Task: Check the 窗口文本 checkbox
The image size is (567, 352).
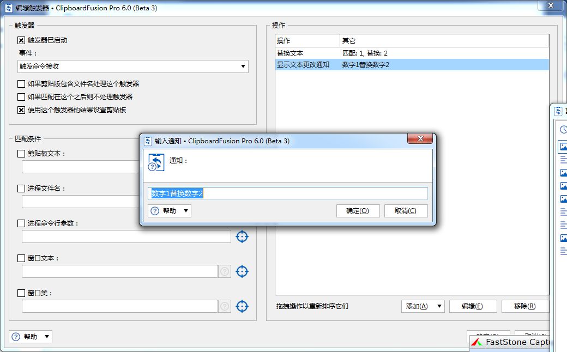Action: coord(21,258)
